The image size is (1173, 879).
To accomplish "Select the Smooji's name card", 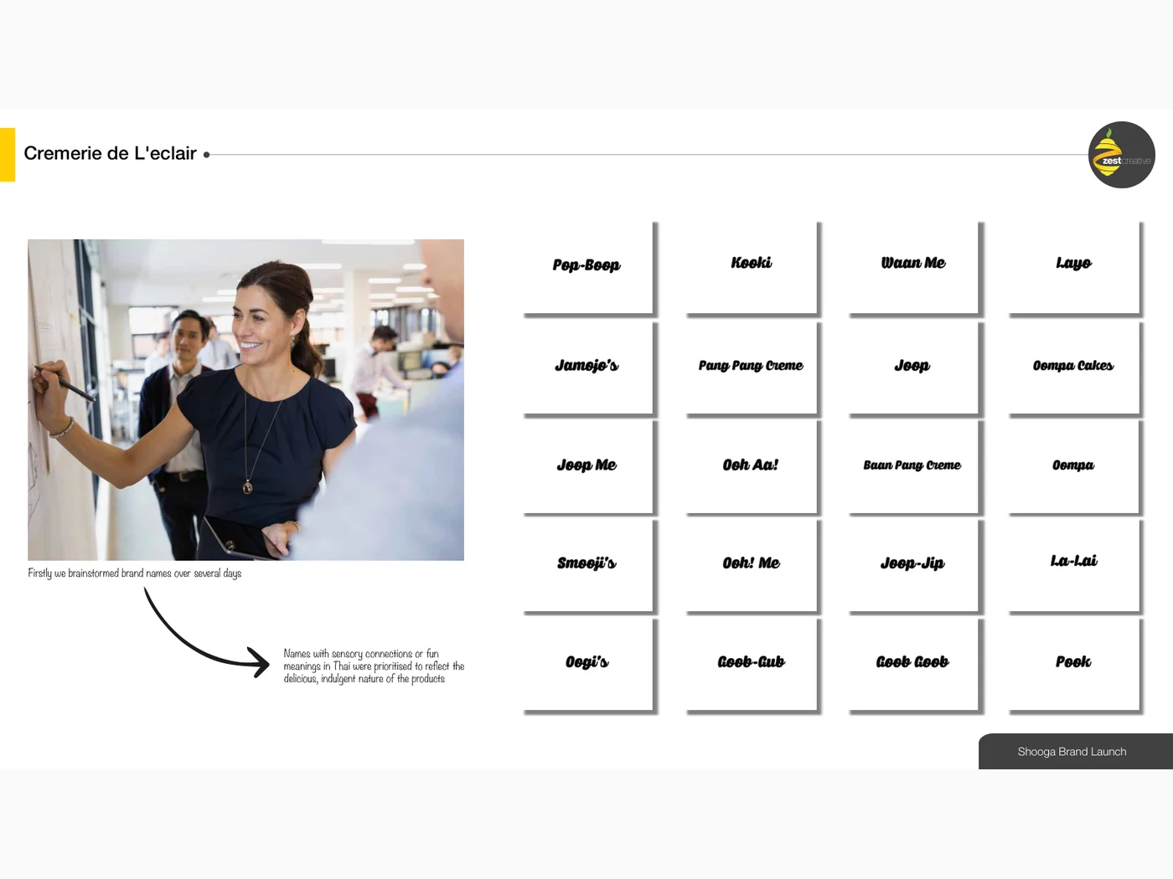I will 589,566.
